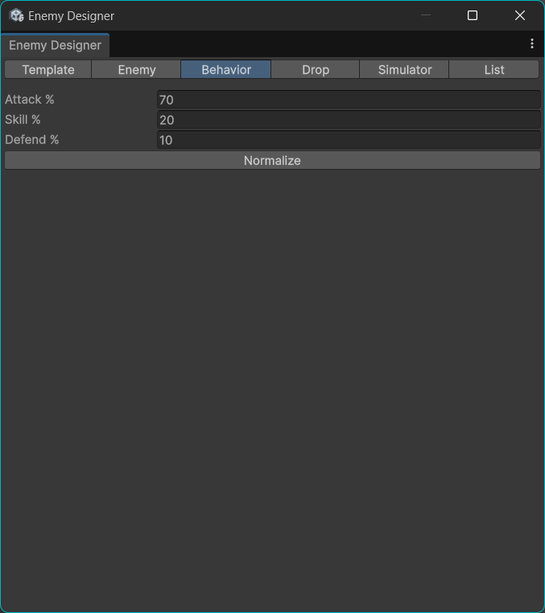Select the Enemy Designer docked window tab
Image resolution: width=545 pixels, height=613 pixels.
click(x=56, y=45)
